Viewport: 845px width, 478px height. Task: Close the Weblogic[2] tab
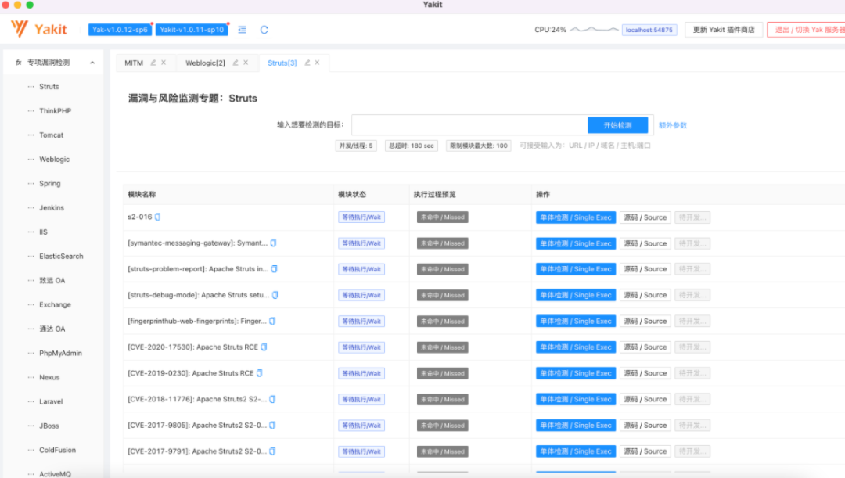pyautogui.click(x=246, y=63)
